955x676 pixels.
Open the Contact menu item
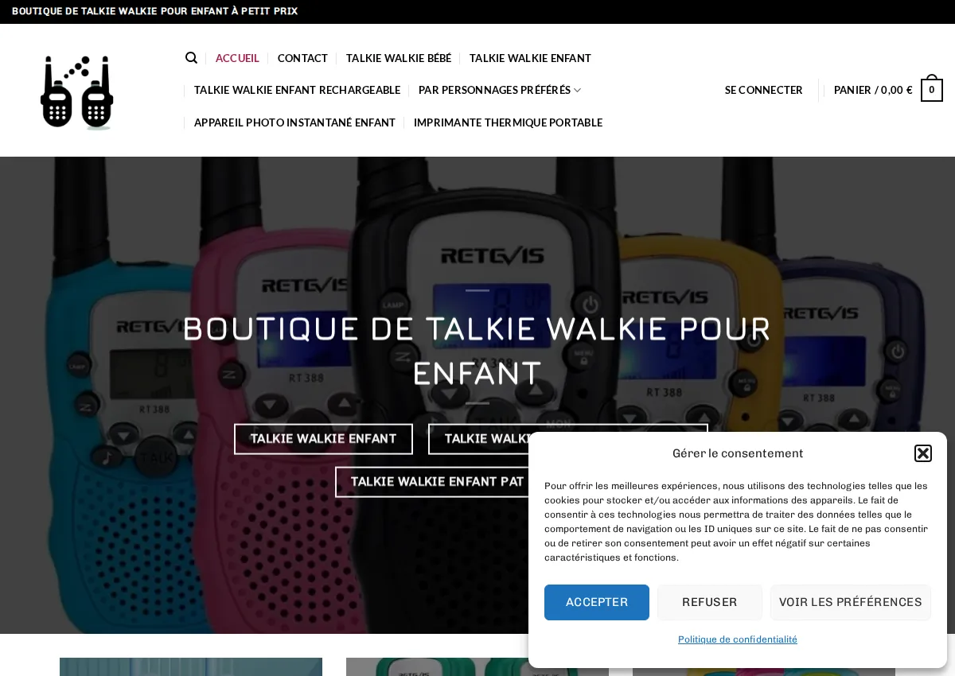pos(302,58)
